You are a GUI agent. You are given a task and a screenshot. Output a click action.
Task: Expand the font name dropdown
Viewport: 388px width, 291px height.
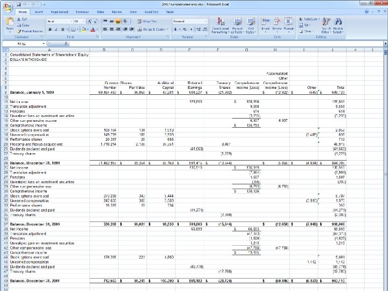point(72,22)
